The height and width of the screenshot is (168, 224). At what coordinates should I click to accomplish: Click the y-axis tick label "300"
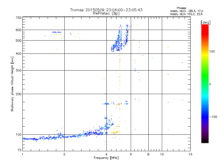tap(18, 70)
